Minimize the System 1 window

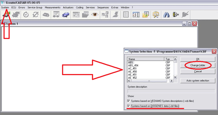tap(184, 24)
